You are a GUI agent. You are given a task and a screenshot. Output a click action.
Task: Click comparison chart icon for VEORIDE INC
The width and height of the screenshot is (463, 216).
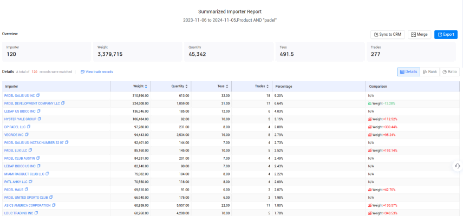[x=370, y=135]
